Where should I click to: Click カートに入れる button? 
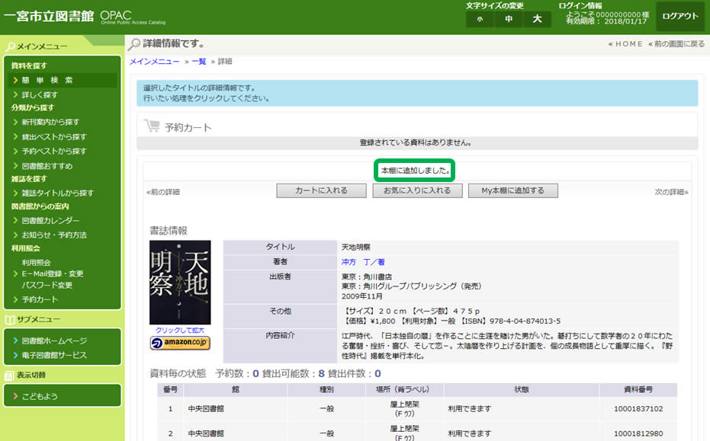[321, 190]
